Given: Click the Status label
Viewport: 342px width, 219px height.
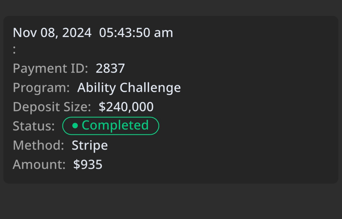Looking at the screenshot, I should click(34, 126).
